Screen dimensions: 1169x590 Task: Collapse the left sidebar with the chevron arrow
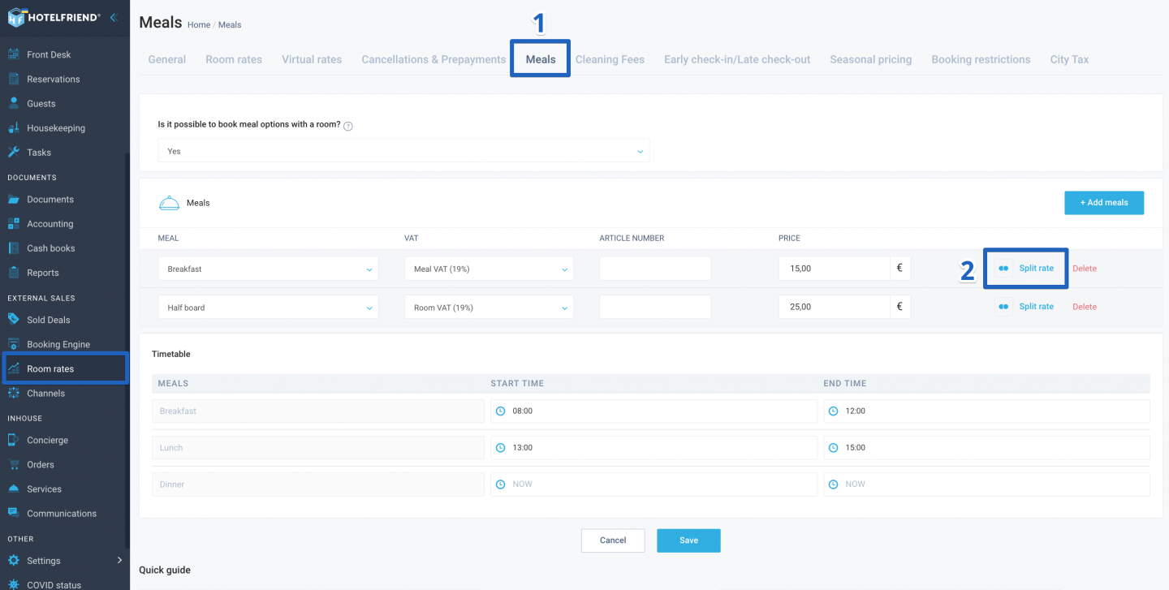click(x=113, y=17)
